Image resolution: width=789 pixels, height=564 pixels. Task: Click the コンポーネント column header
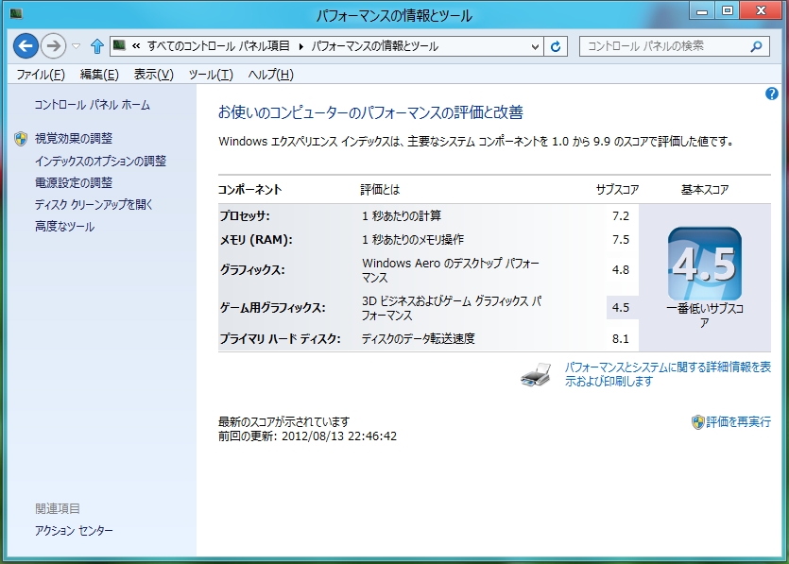[x=249, y=190]
